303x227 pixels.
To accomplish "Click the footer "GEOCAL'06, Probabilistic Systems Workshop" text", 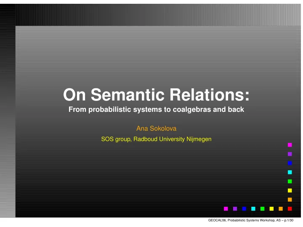I will (242, 220).
